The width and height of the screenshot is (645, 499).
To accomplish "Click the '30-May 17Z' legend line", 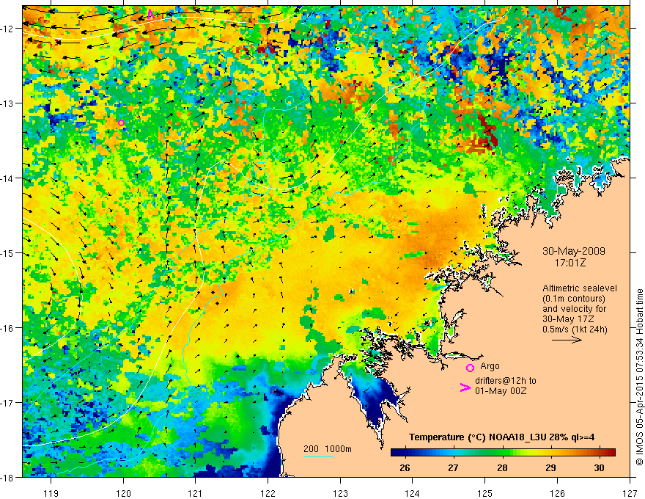I will (x=568, y=319).
